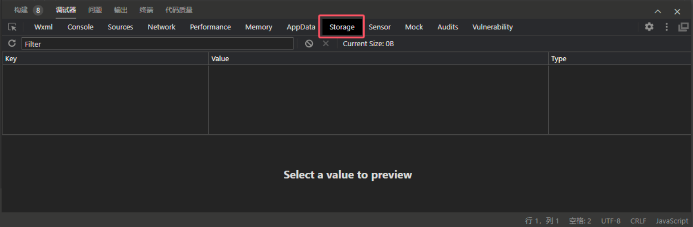Clear all storage entries icon
This screenshot has width=693, height=227.
click(x=309, y=44)
